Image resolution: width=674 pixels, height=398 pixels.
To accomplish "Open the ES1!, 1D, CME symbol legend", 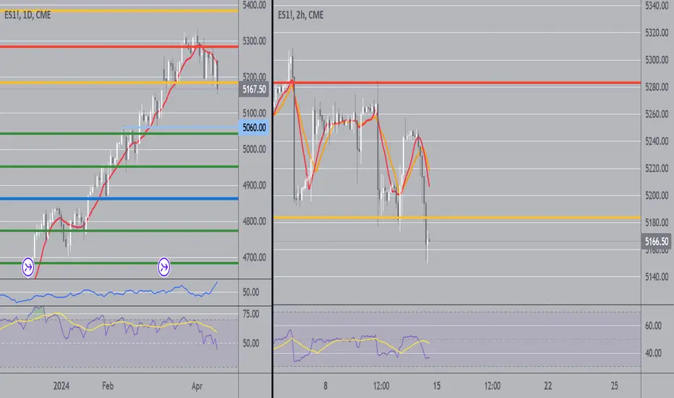I will [27, 15].
